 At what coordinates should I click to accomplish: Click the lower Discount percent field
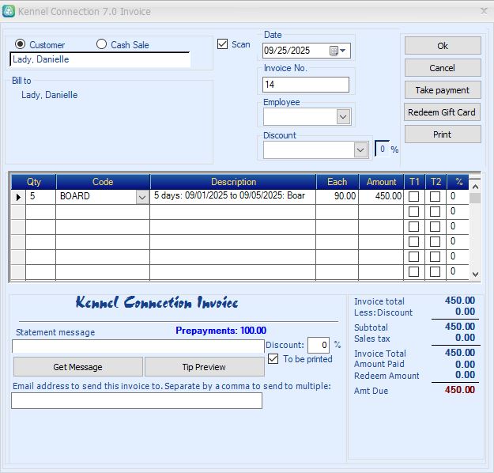319,345
